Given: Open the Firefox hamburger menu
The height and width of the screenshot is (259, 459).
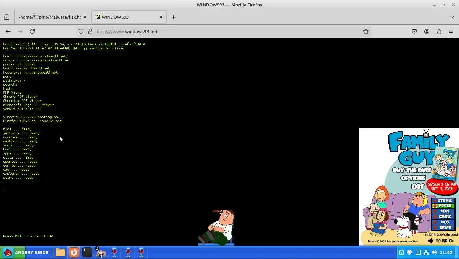Looking at the screenshot, I should [x=451, y=31].
